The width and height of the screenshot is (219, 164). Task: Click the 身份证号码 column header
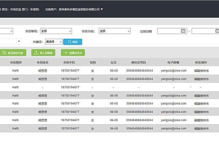pyautogui.click(x=139, y=62)
